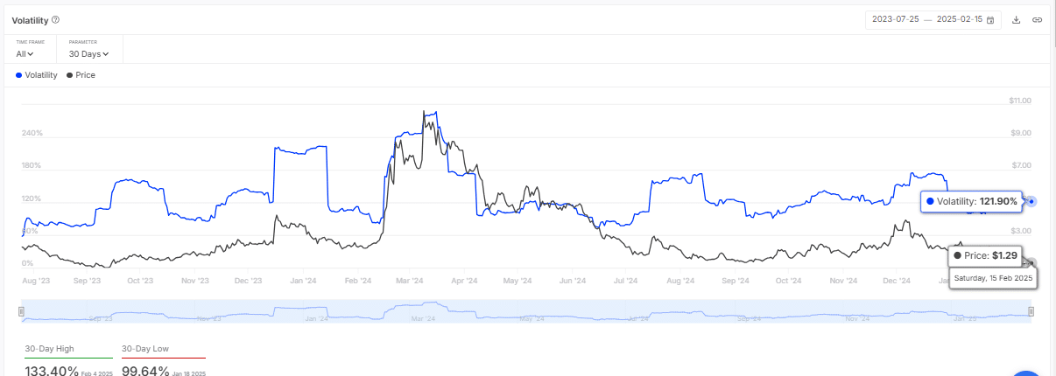Click the 30-Day Low label
This screenshot has width=1056, height=376.
coord(145,349)
